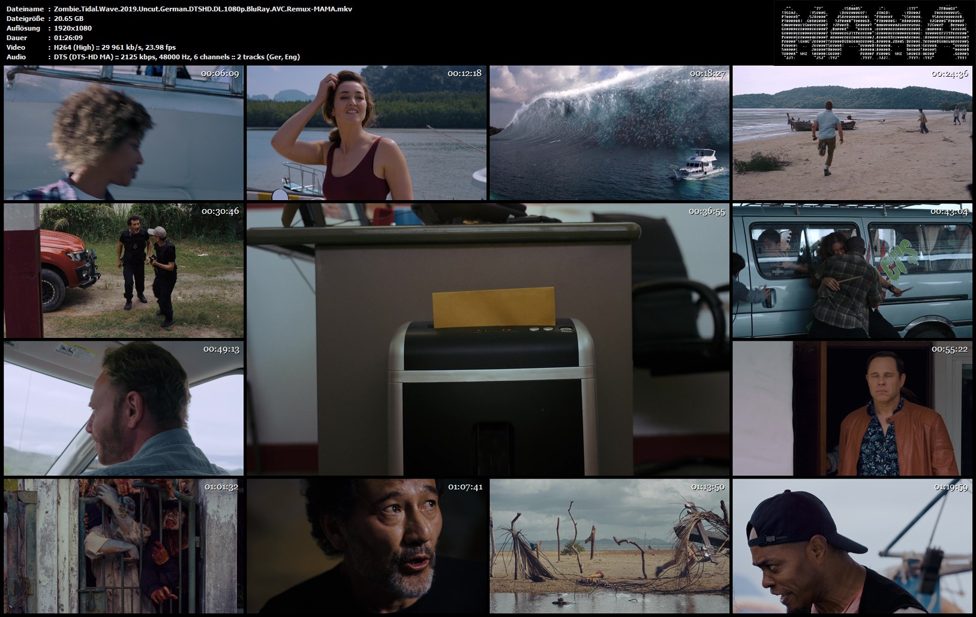Click the ASCII art logo in top-right corner
976x617 pixels.
[875, 32]
